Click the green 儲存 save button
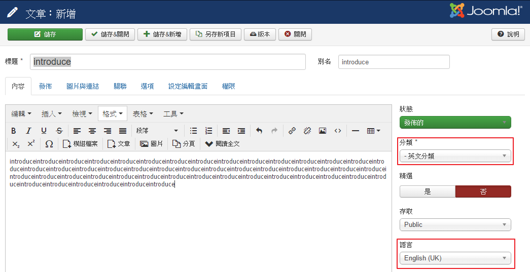Viewport: 530px width, 272px height. pos(45,34)
